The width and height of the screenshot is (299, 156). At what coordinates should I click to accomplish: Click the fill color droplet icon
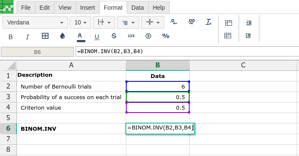click(x=63, y=36)
